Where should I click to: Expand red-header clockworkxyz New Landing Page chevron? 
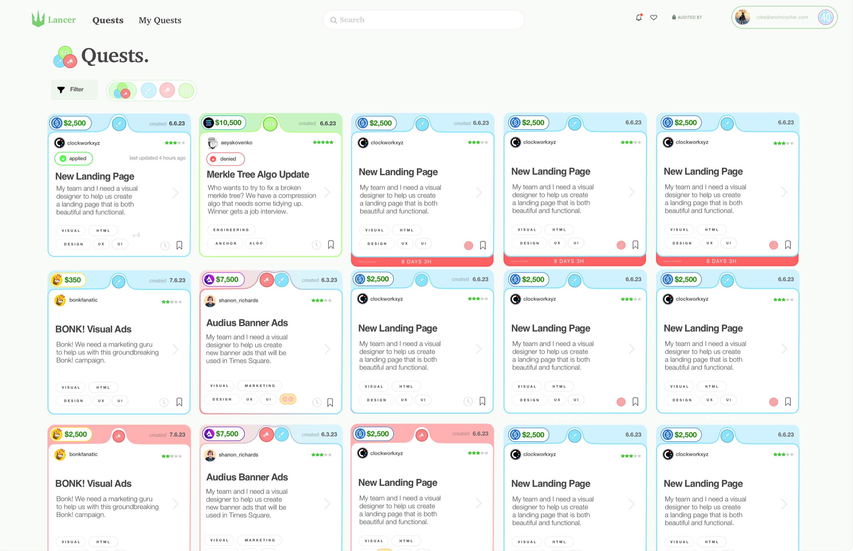(479, 503)
